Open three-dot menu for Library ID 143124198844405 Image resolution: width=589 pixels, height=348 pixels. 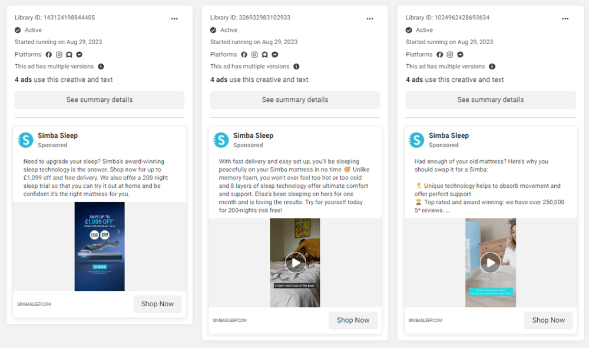174,18
